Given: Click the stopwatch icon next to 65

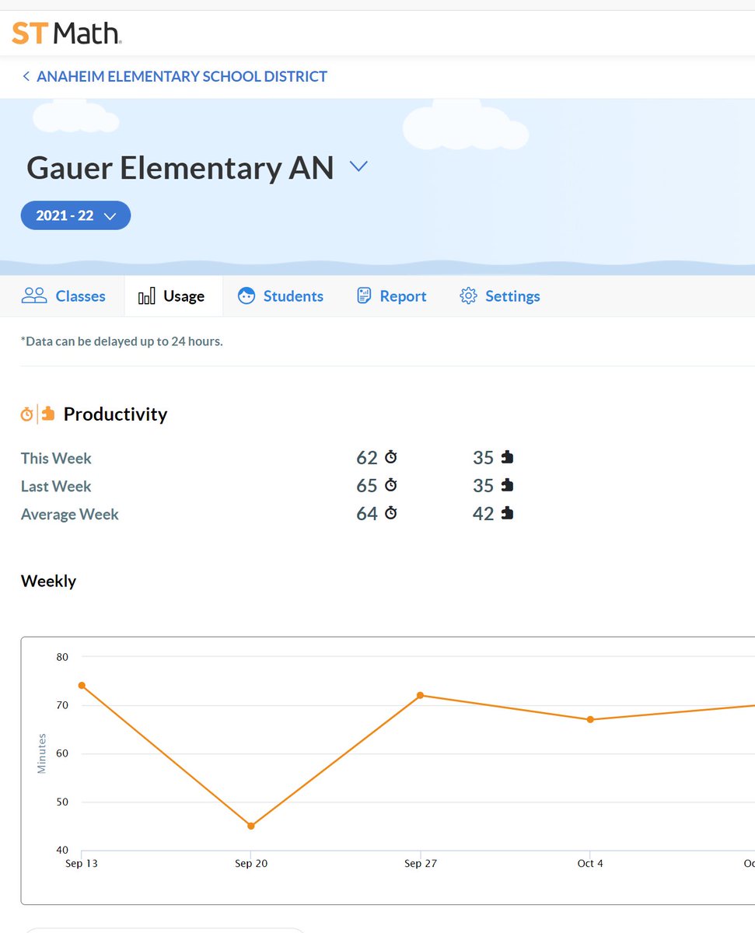Looking at the screenshot, I should point(391,485).
